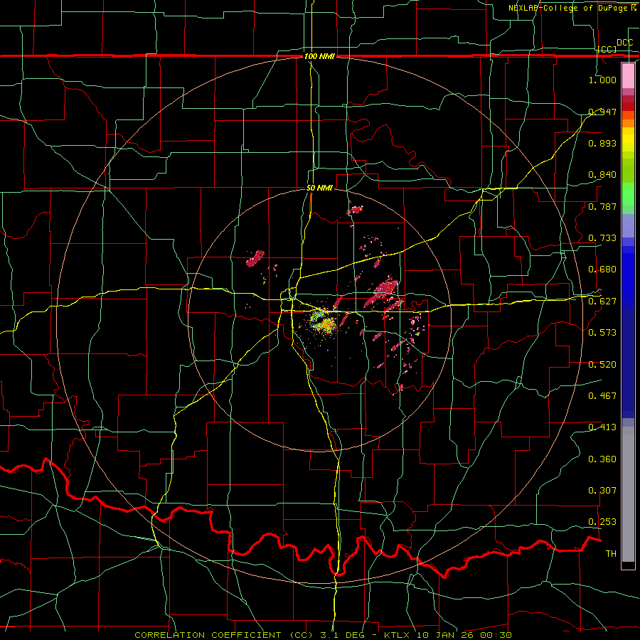Select the [CC] product label
640x640 pixels.
[607, 49]
